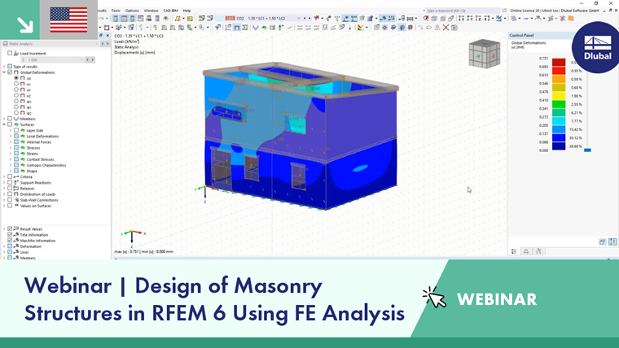Expand the Internal Forces node

[11, 141]
